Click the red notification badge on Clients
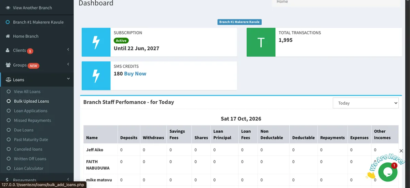The width and height of the screenshot is (410, 188). 30,51
